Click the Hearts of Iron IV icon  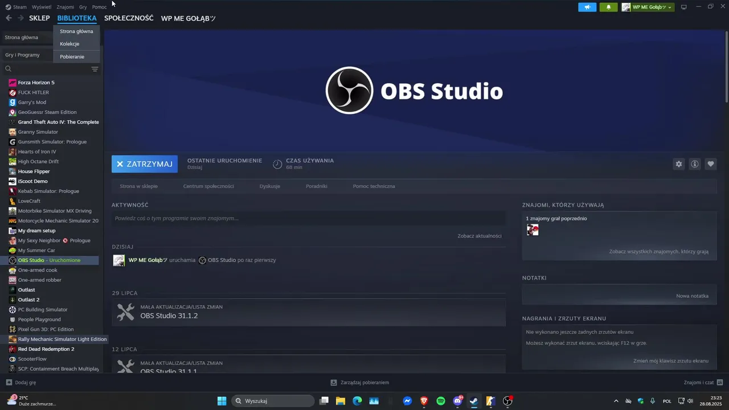[x=13, y=152]
